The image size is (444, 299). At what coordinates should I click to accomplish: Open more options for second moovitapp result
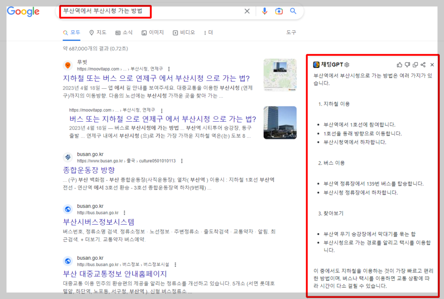(x=161, y=110)
